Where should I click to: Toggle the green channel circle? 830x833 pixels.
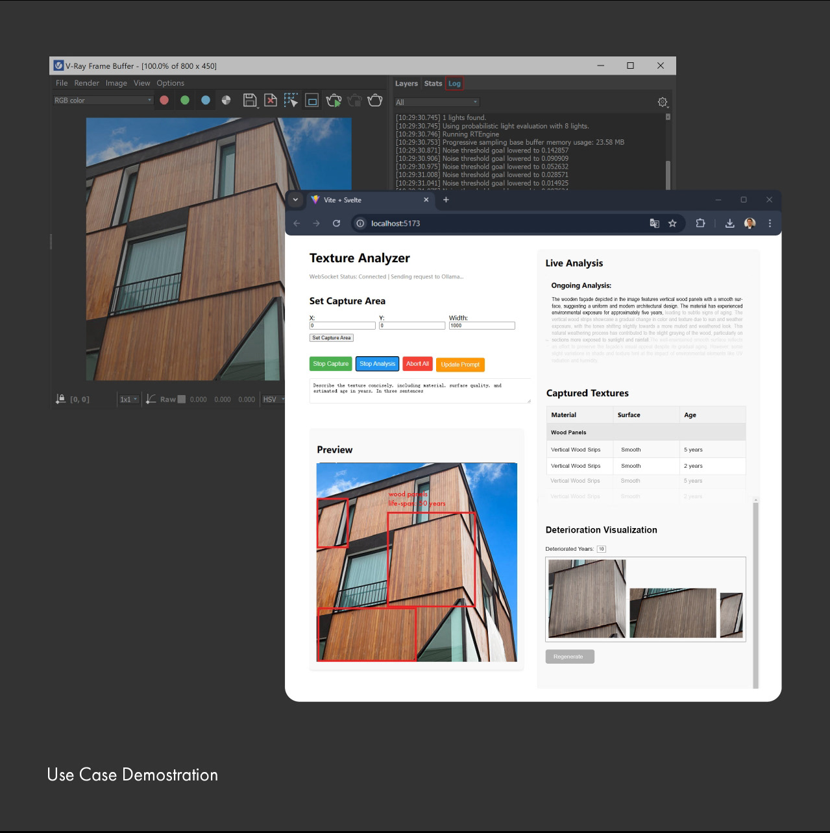pyautogui.click(x=185, y=100)
